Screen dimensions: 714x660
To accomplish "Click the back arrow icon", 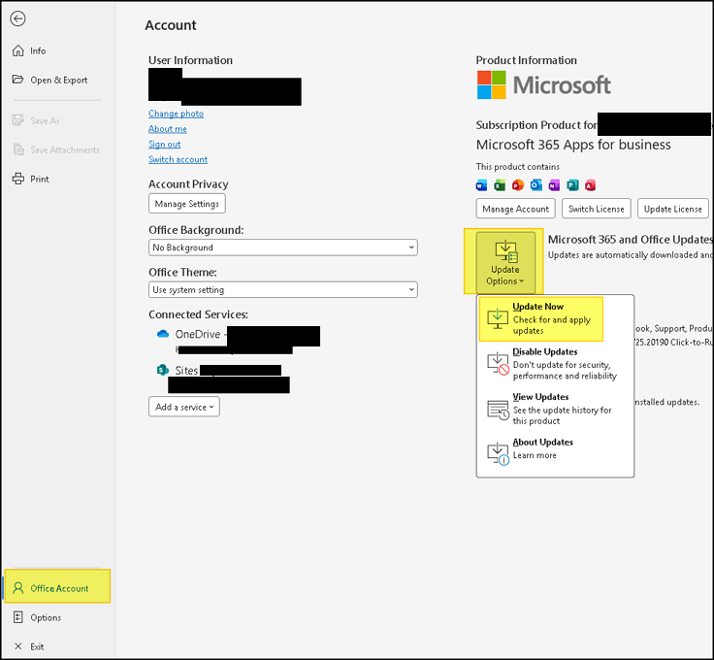I will (17, 18).
